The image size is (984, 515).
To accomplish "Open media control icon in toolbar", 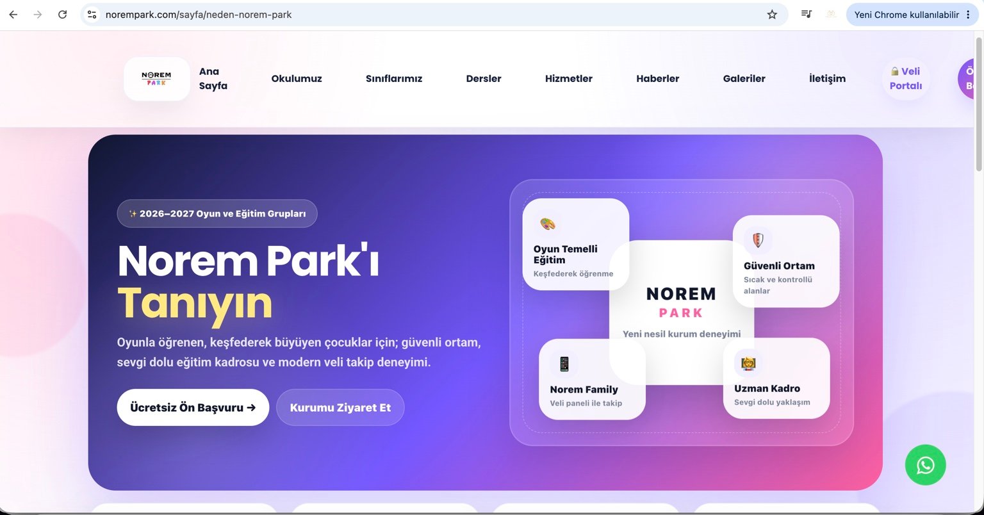I will (807, 14).
